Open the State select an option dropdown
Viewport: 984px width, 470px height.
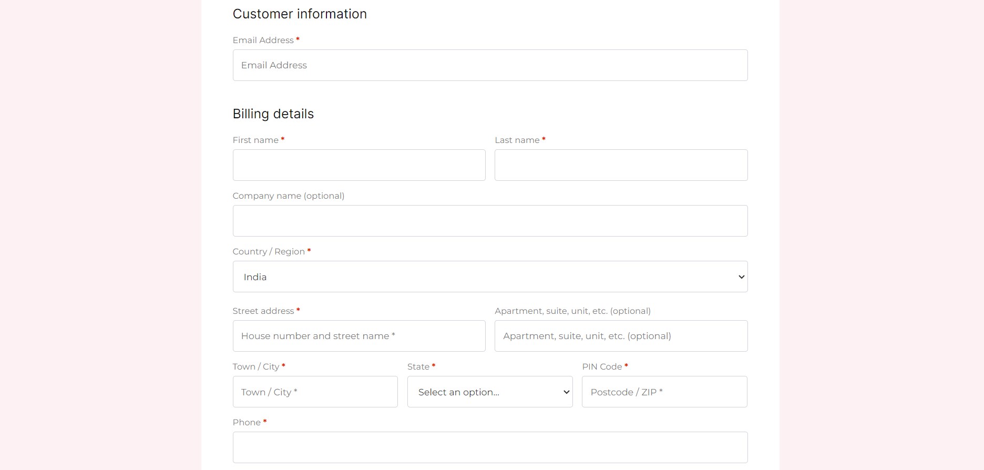[x=490, y=392]
